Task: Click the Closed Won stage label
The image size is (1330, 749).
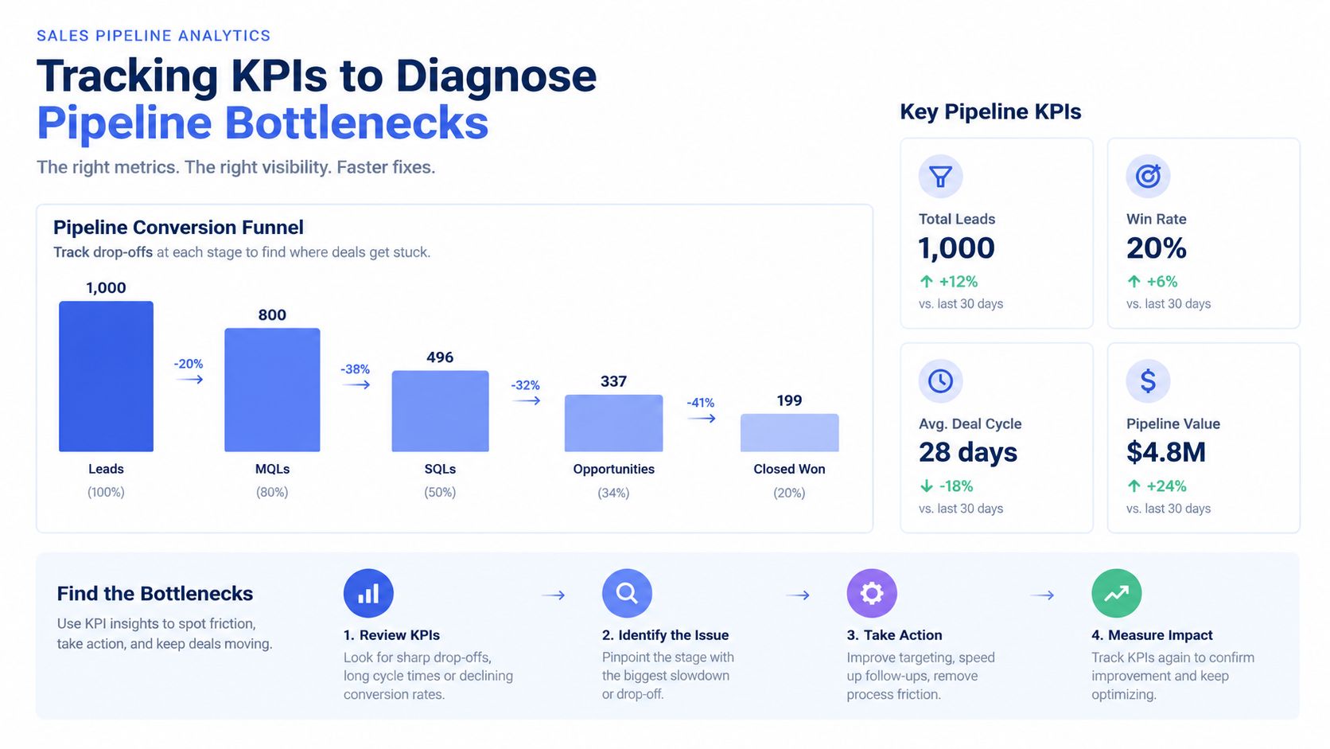Action: [789, 469]
